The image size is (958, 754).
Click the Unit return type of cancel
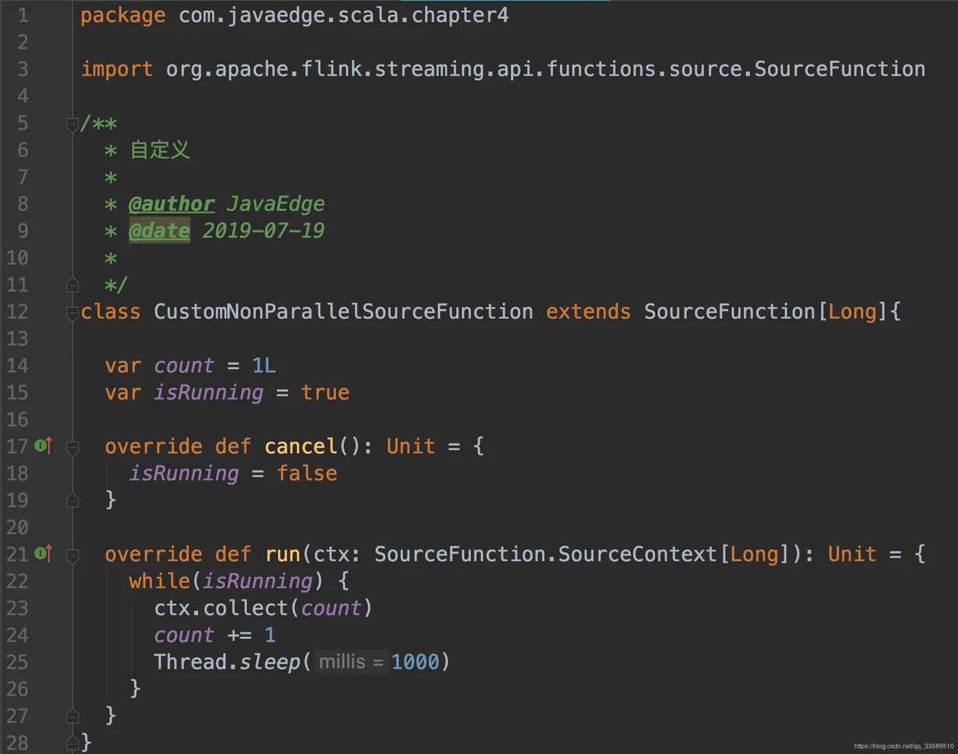point(411,446)
